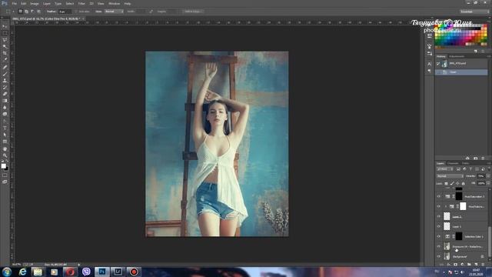Open the Window menu

114,3
